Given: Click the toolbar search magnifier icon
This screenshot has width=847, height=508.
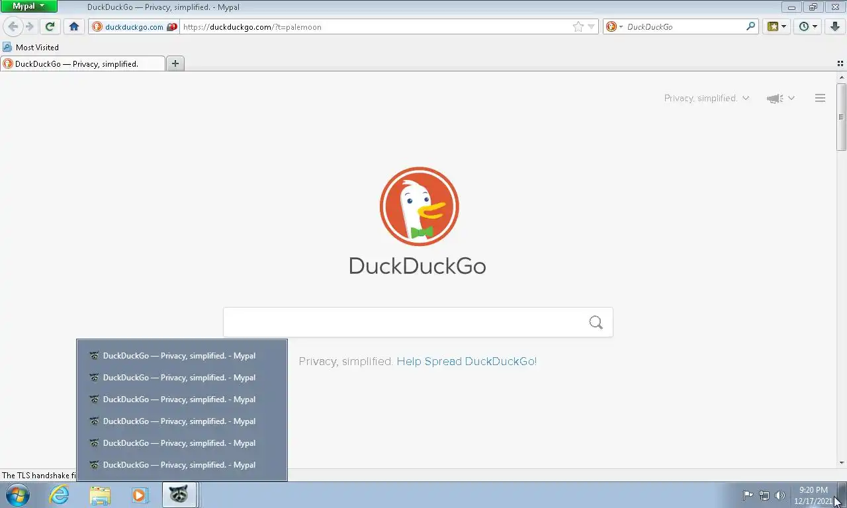Looking at the screenshot, I should [x=750, y=27].
